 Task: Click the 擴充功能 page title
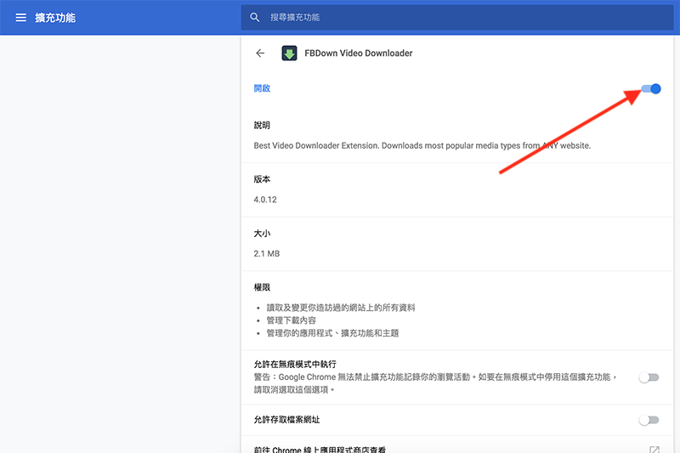[x=55, y=18]
